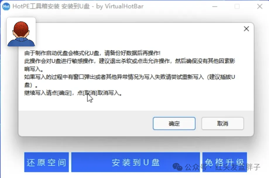This screenshot has height=178, width=269.
Task: Click the line 继续写入请点[确定]
Action: point(73,93)
